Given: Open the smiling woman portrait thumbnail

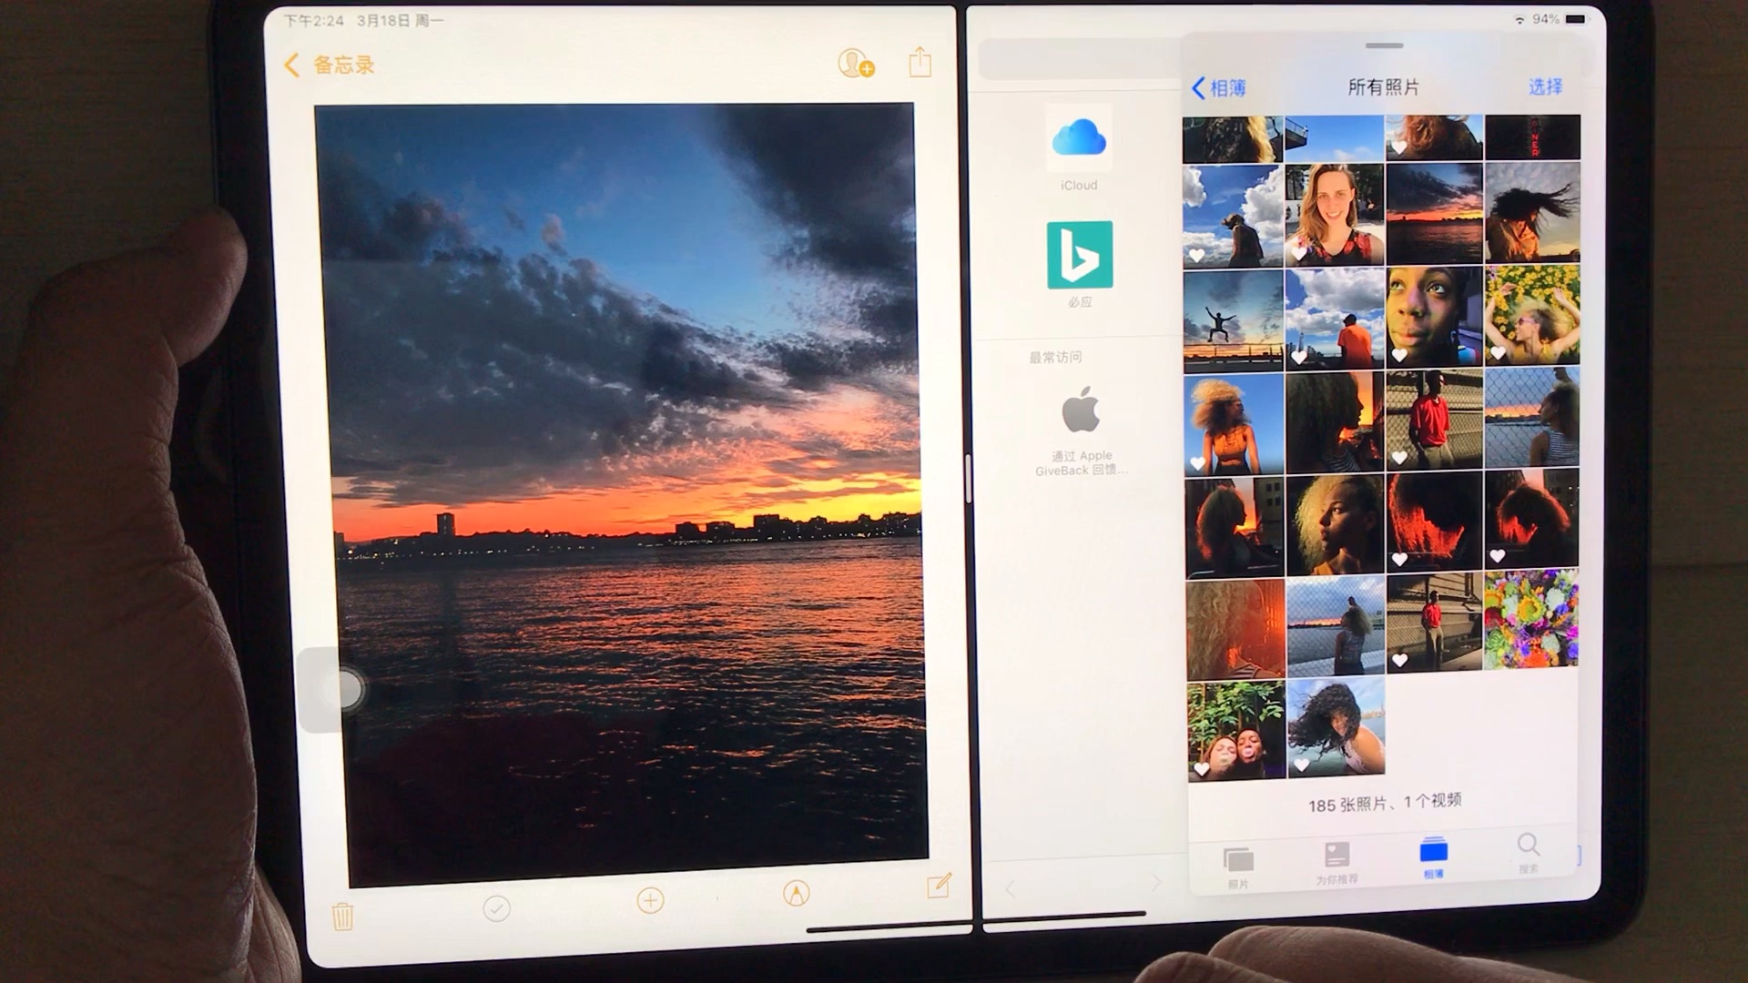Looking at the screenshot, I should [x=1335, y=216].
